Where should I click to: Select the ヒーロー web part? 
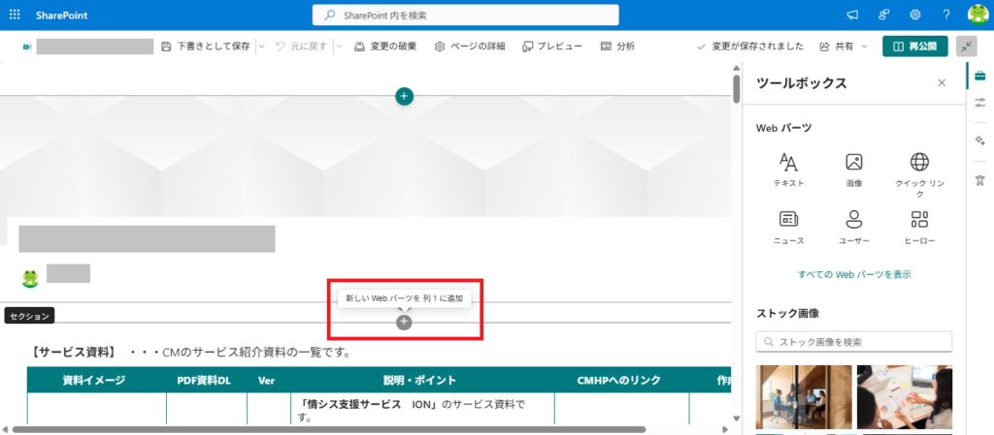pyautogui.click(x=920, y=228)
